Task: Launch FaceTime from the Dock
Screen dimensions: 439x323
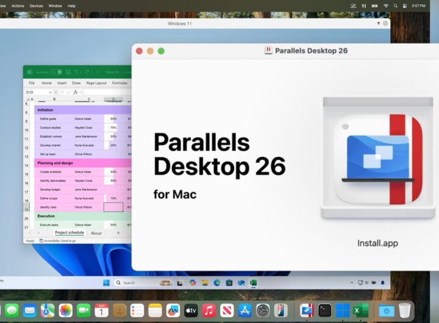Action: pyautogui.click(x=84, y=310)
